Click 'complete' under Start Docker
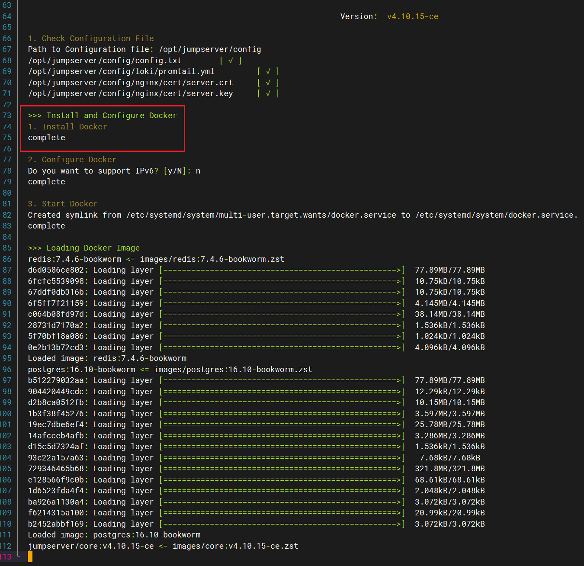 tap(47, 226)
